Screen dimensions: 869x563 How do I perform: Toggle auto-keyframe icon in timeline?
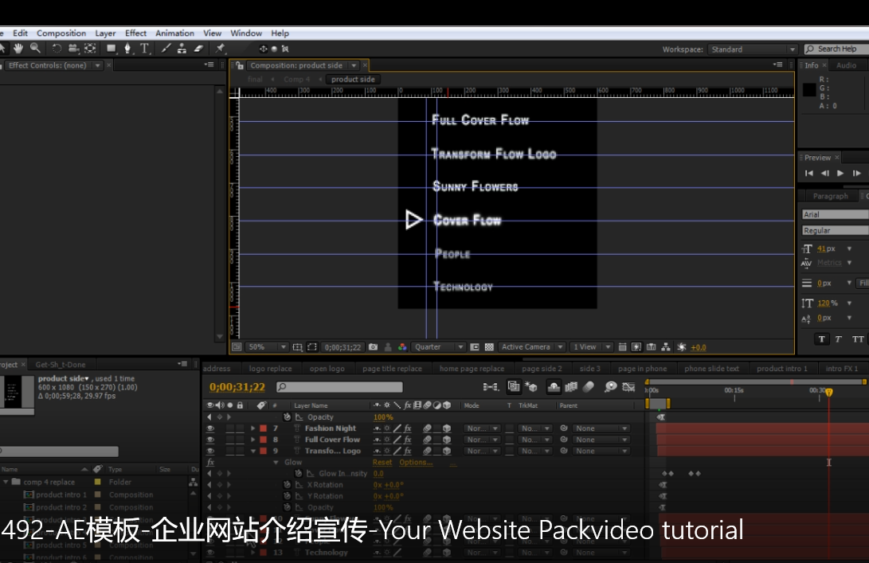tap(628, 387)
